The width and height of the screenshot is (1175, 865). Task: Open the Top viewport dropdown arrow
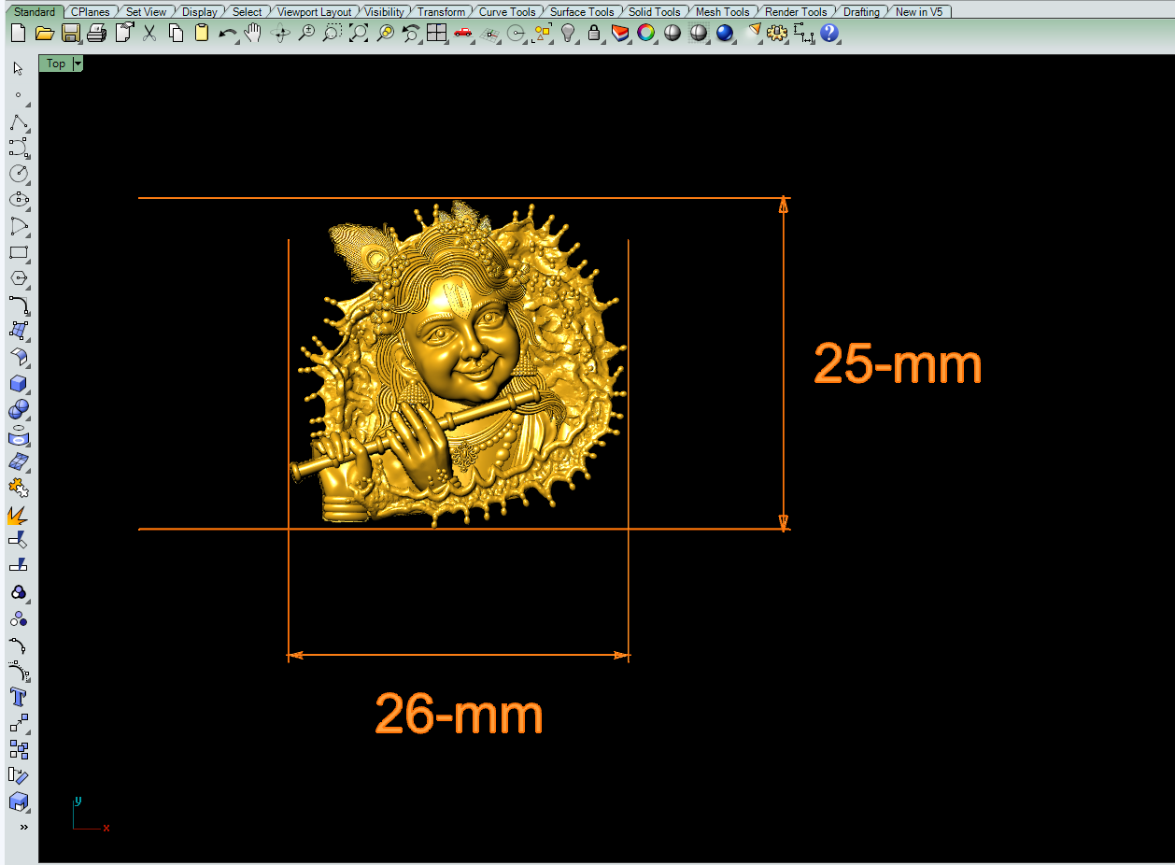tap(78, 64)
